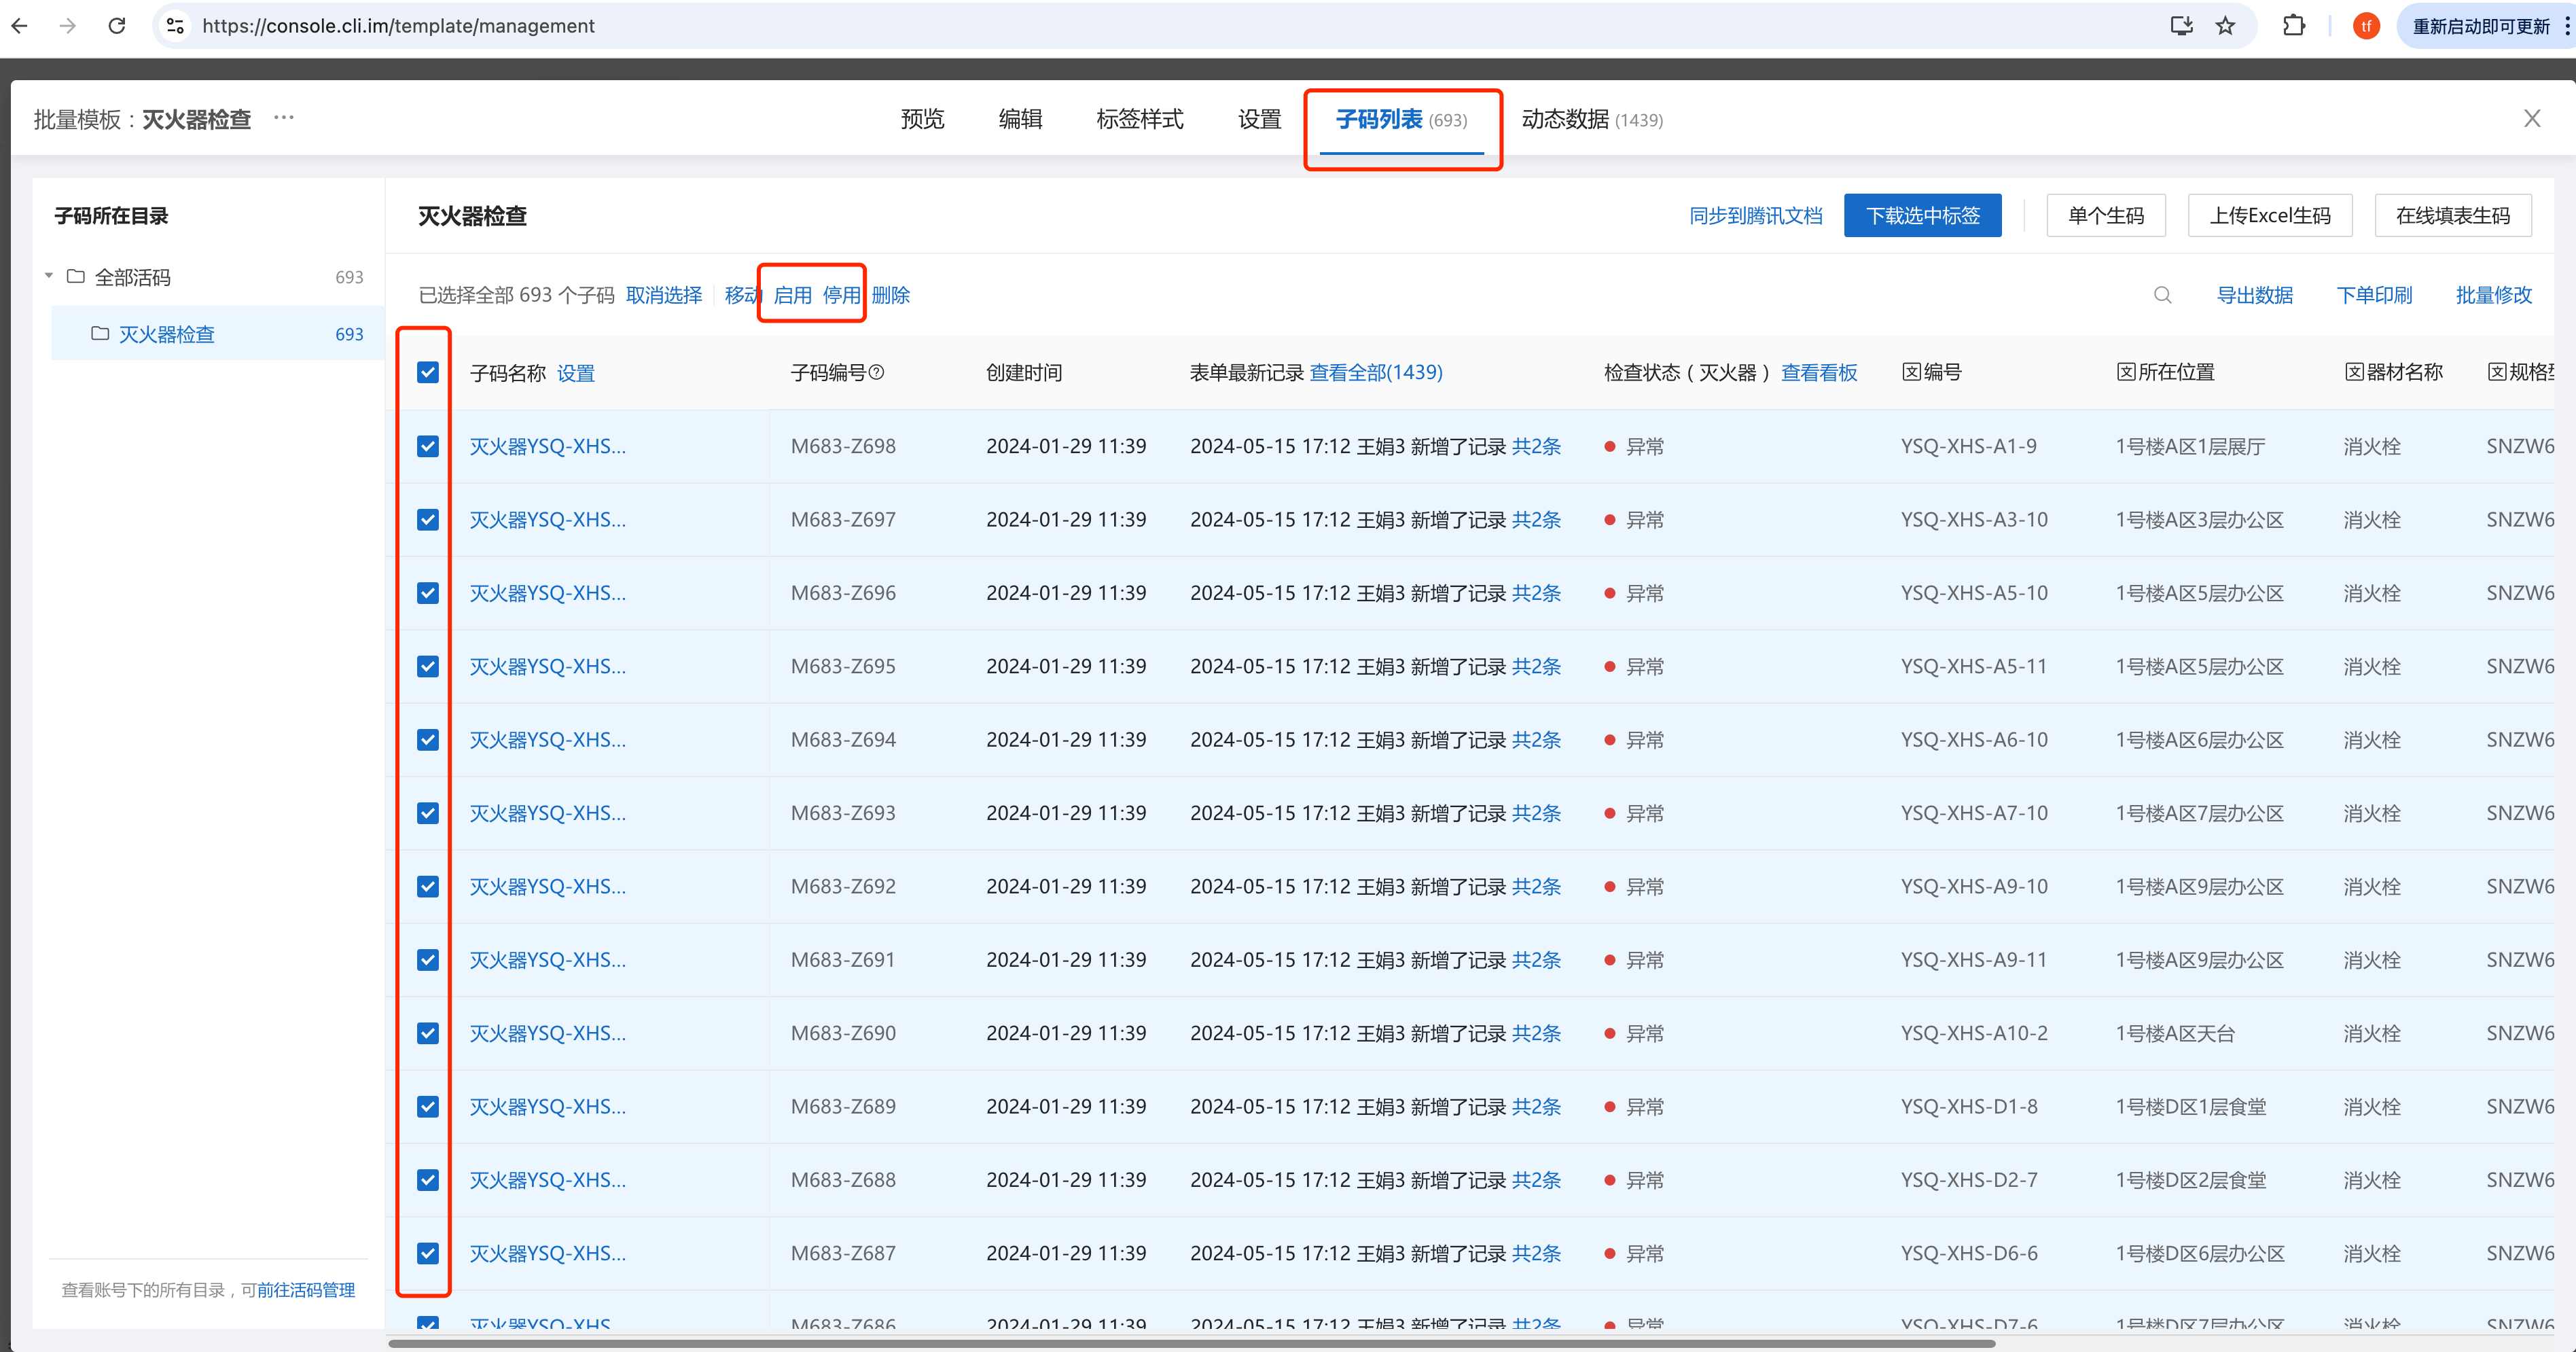Open the help tooltip beside 子码编号
The width and height of the screenshot is (2576, 1352).
tap(877, 372)
